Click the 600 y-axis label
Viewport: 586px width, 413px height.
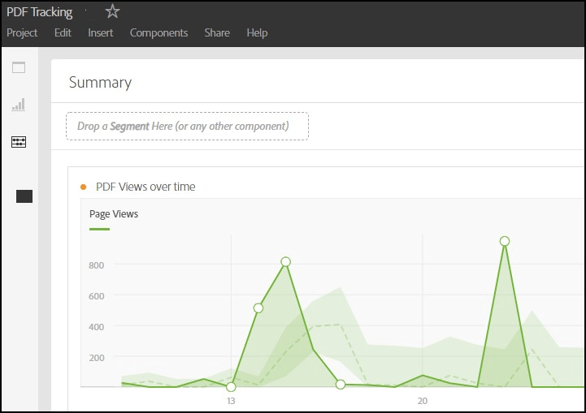(x=97, y=296)
